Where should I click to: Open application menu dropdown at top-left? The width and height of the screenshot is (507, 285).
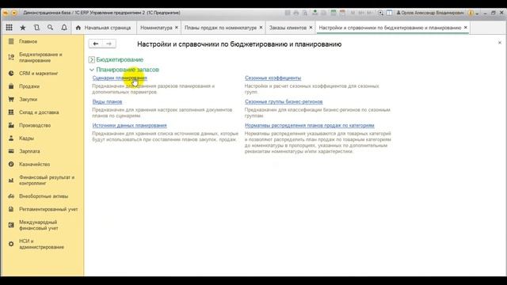click(14, 13)
